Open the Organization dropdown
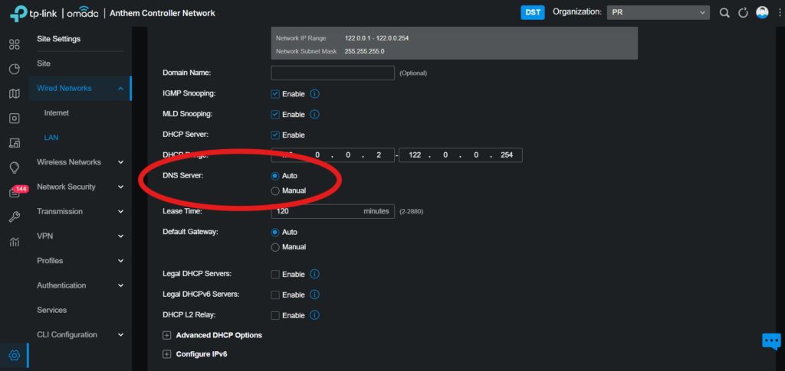This screenshot has height=371, width=785. (658, 13)
